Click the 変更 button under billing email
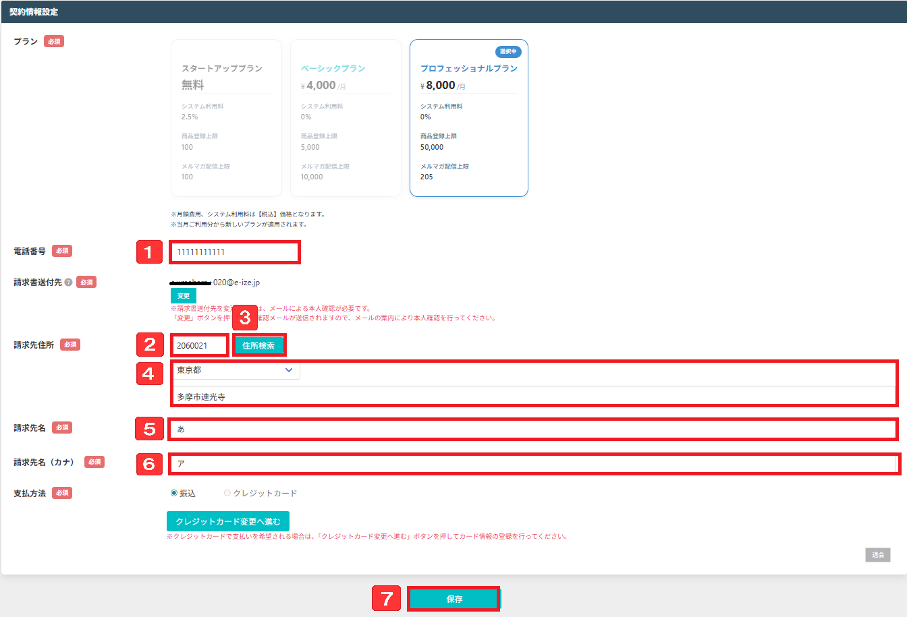The width and height of the screenshot is (907, 617). point(184,296)
